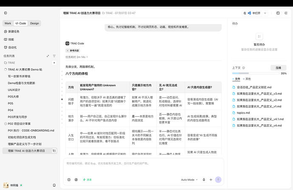Screen dimensions: 293x190
Task: Click the 地方漫步 table cell
Action: point(71,118)
